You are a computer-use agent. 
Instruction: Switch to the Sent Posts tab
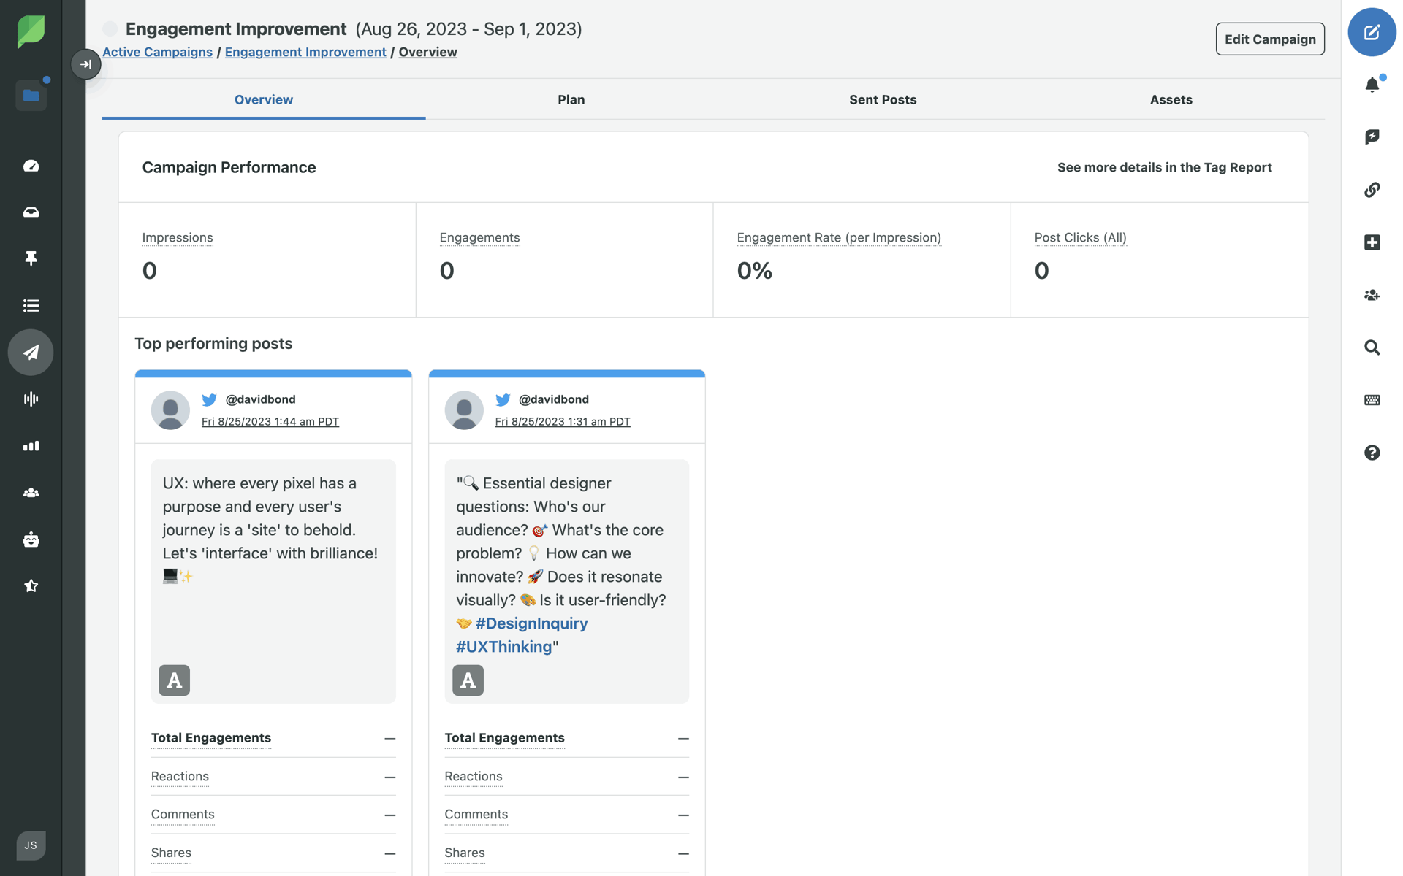(x=883, y=100)
